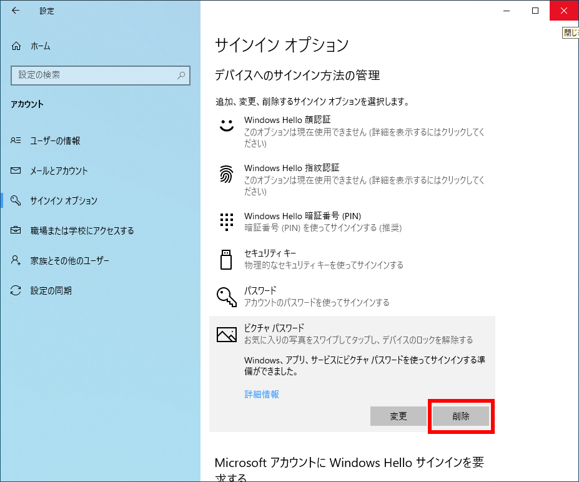Select サインイン オプション in sidebar
Image resolution: width=579 pixels, height=482 pixels.
tap(64, 200)
